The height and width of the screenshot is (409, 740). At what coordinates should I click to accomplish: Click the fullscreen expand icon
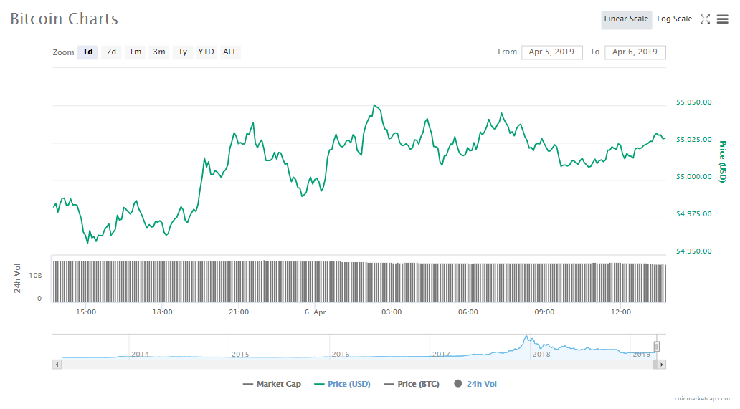pyautogui.click(x=705, y=19)
